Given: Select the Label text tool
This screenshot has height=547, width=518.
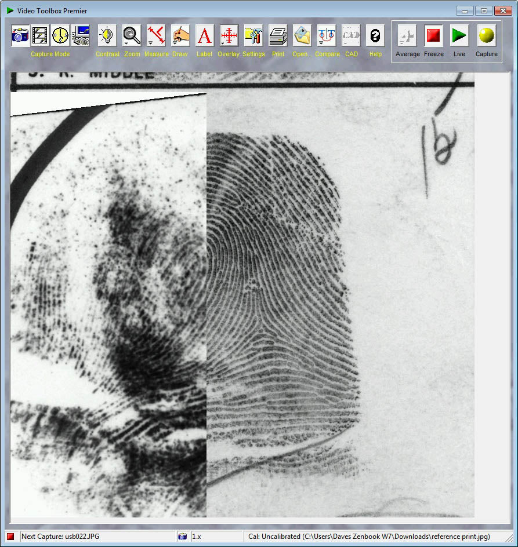Looking at the screenshot, I should (x=204, y=36).
